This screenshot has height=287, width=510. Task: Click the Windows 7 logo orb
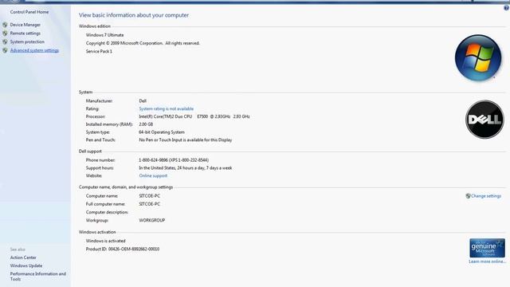tap(478, 58)
